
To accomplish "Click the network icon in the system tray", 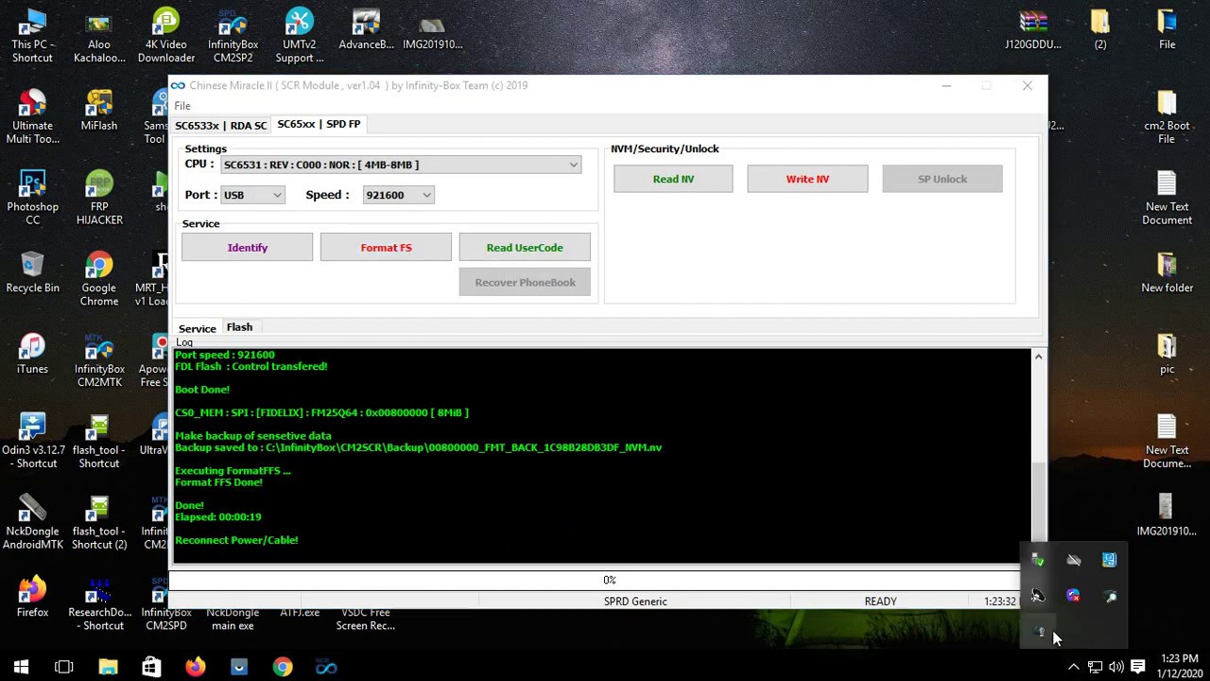I will 1095,667.
